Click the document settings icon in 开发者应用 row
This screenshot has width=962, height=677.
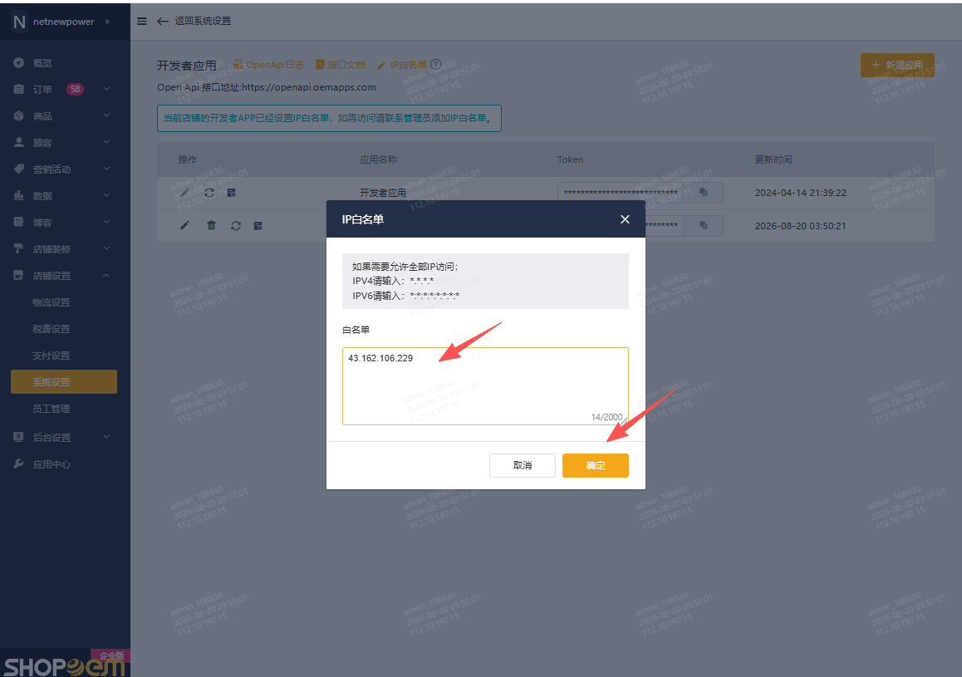(x=231, y=193)
